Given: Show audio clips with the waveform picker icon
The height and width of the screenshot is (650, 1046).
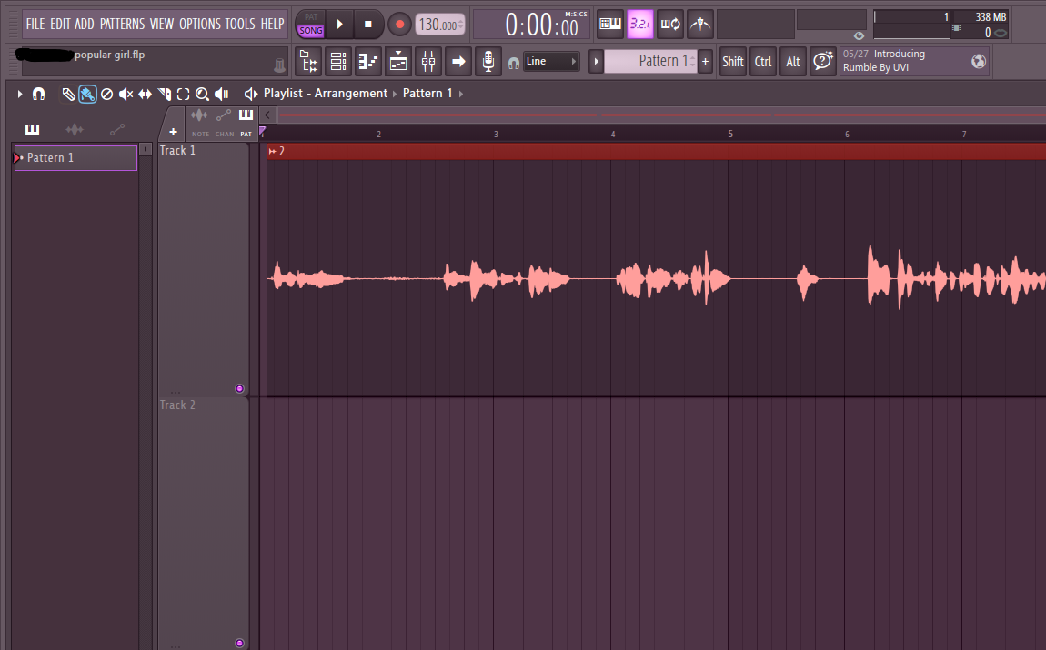Looking at the screenshot, I should click(x=74, y=129).
